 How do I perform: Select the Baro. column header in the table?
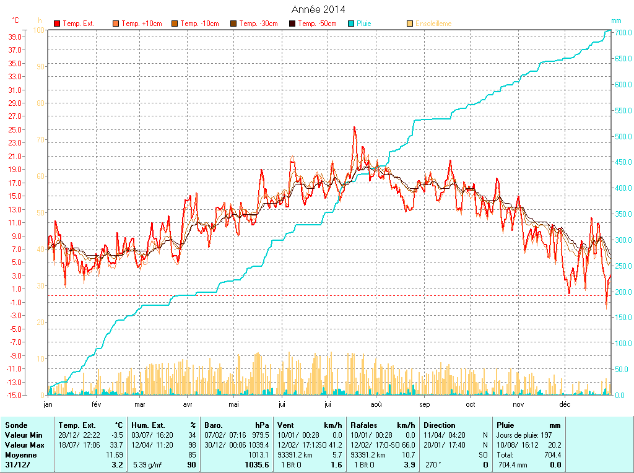pos(214,425)
